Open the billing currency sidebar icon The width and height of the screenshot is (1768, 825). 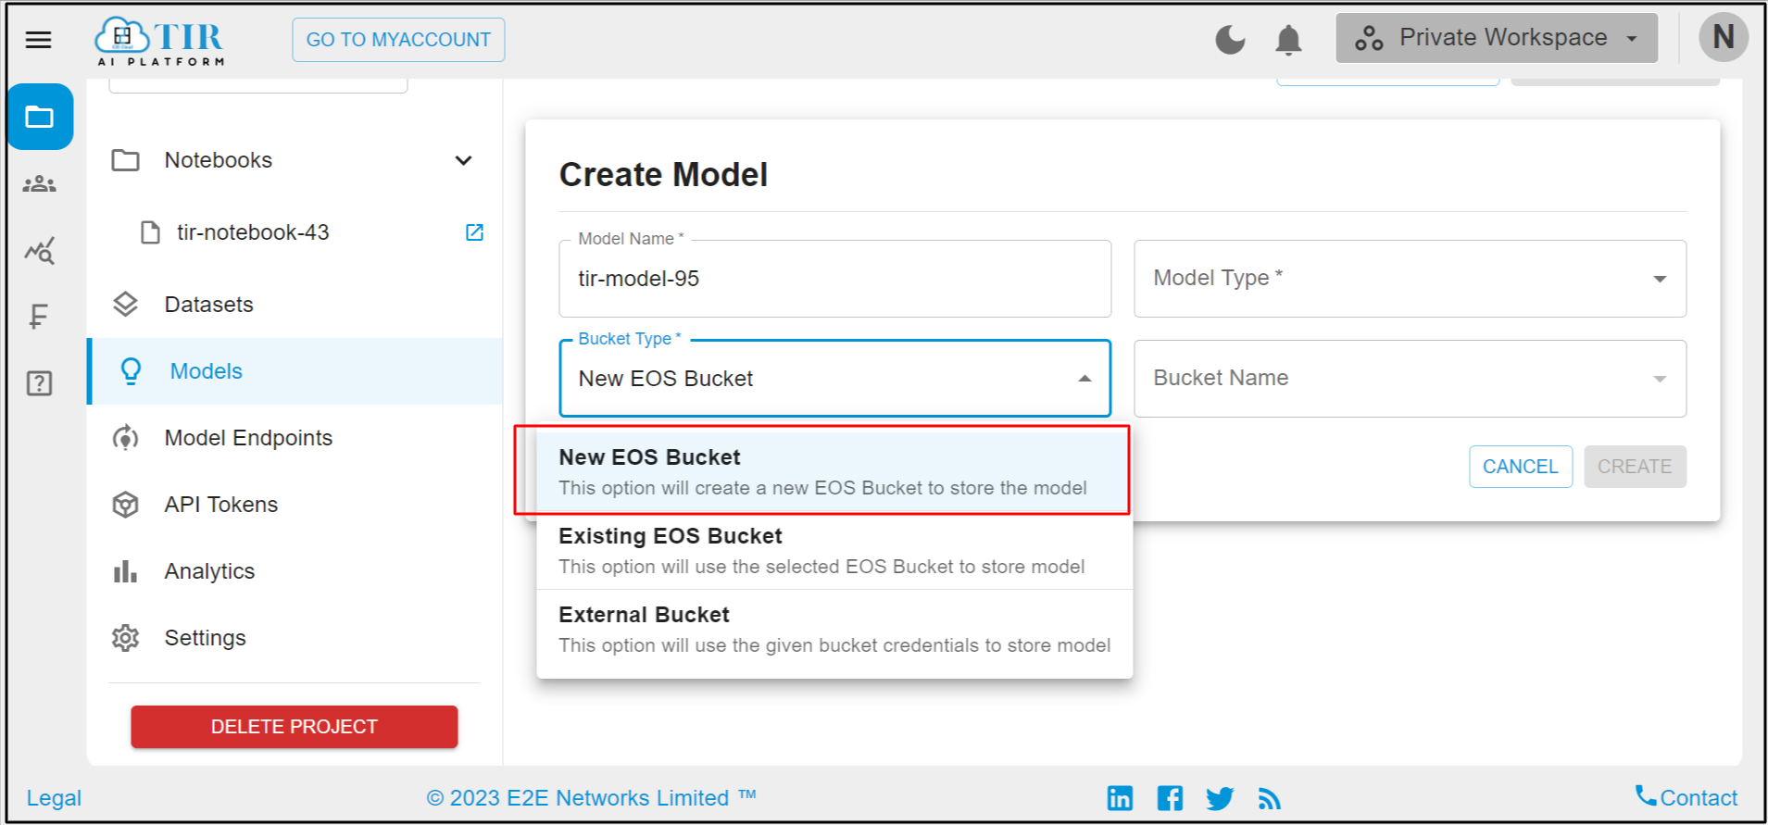(39, 317)
